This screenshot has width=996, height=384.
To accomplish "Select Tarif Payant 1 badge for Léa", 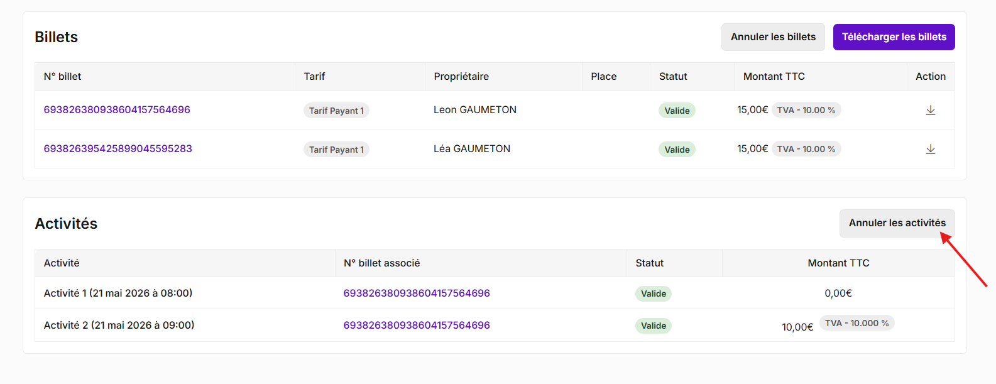I will point(336,150).
